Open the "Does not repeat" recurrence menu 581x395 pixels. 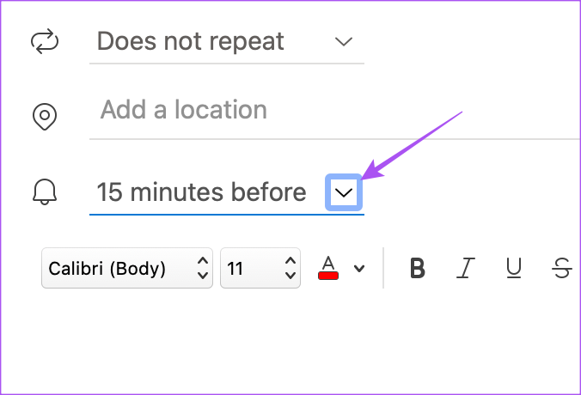click(191, 41)
